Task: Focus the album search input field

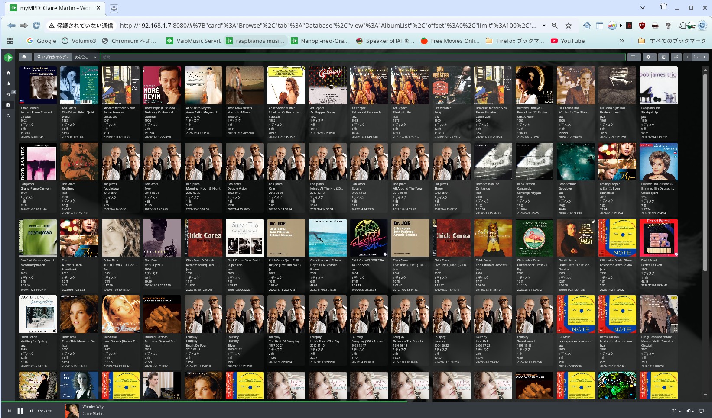Action: [362, 57]
